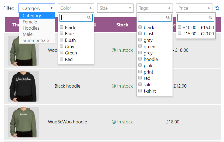Click the column sort arrows beside Stock header

click(x=95, y=25)
